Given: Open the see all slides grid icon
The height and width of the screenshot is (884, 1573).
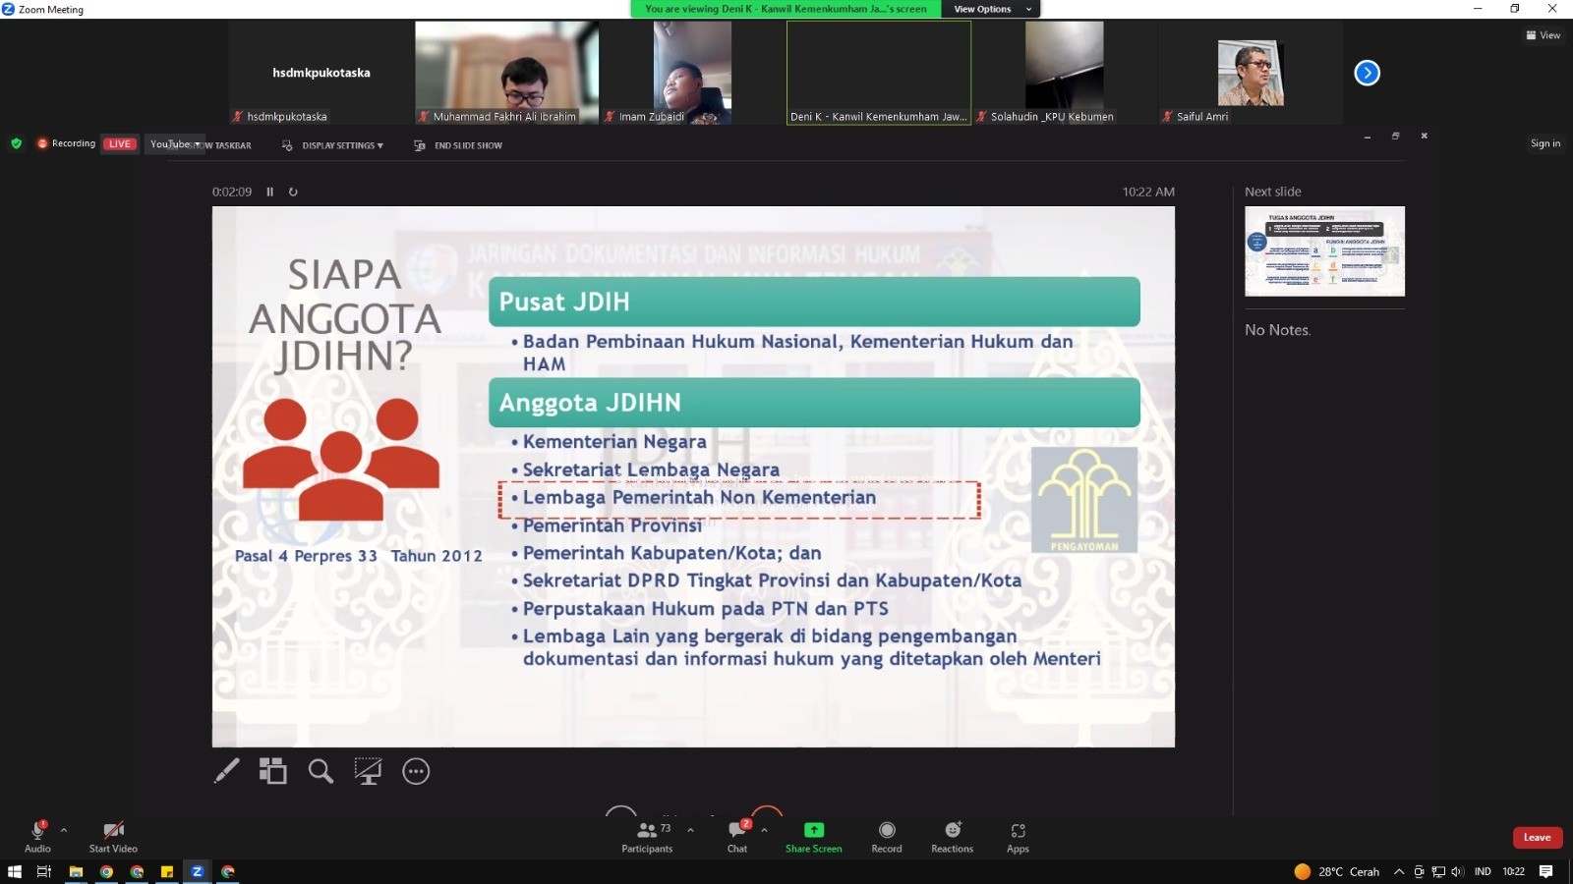Looking at the screenshot, I should coord(272,771).
